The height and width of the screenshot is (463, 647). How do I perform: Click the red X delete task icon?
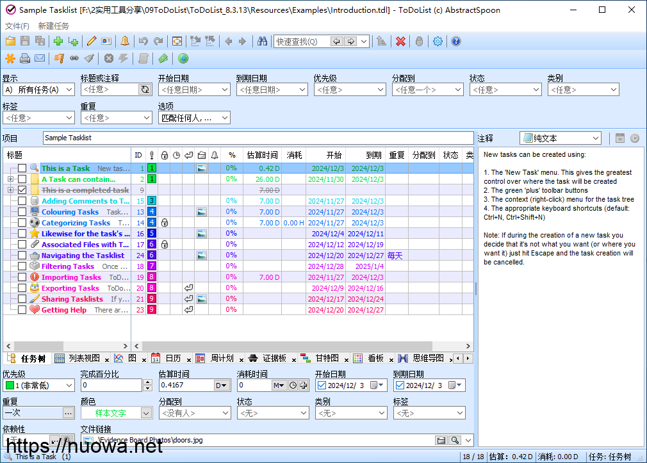[x=400, y=42]
